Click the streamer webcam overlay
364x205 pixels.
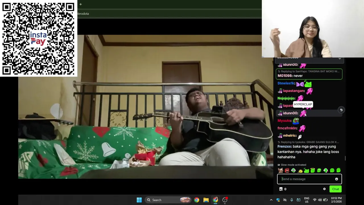pos(313,29)
